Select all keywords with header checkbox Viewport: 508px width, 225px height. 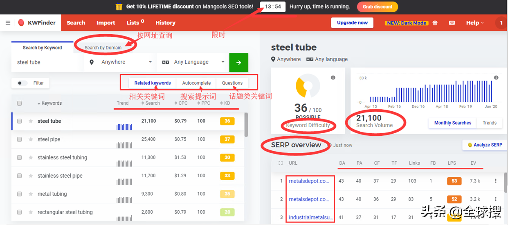(x=19, y=104)
